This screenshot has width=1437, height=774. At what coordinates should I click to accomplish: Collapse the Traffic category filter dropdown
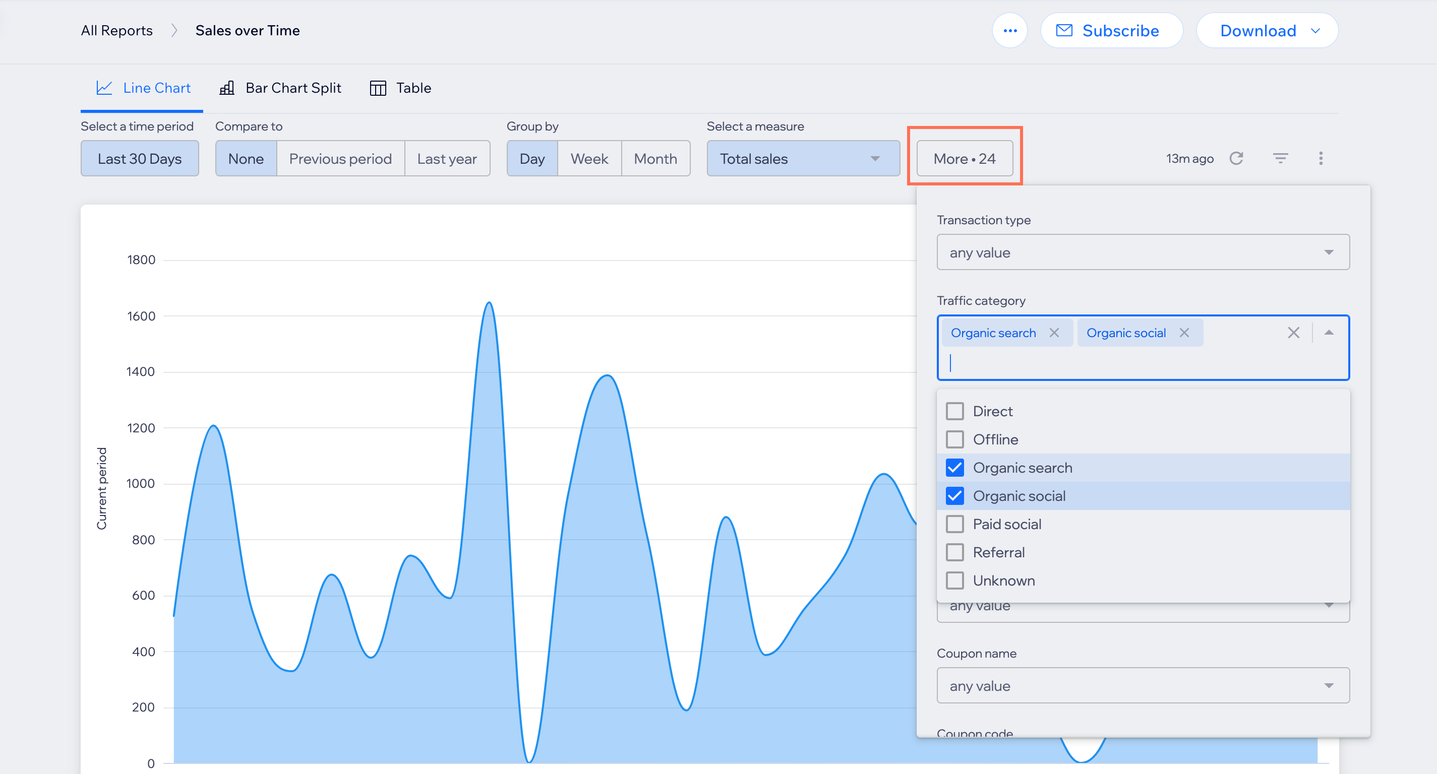[x=1330, y=333]
